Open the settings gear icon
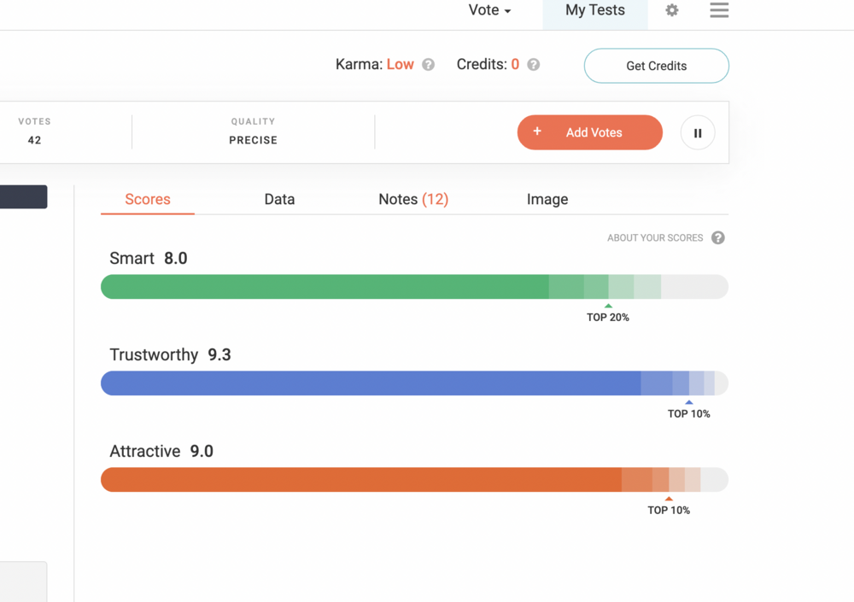854x602 pixels. coord(672,10)
